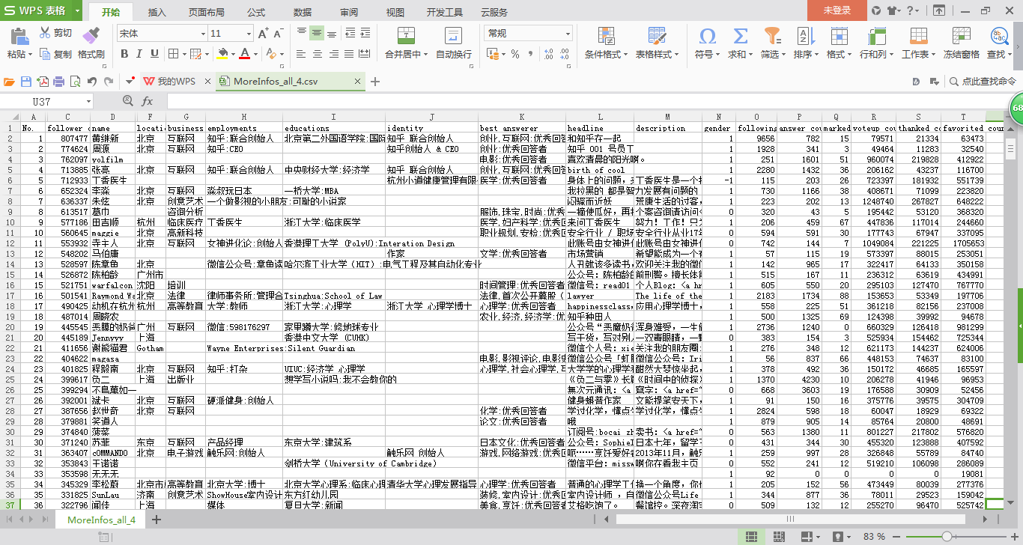Open file with the folder icon
The height and width of the screenshot is (545, 1023).
pos(10,82)
